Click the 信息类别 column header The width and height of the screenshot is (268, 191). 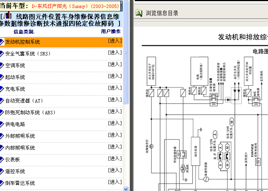point(24,32)
